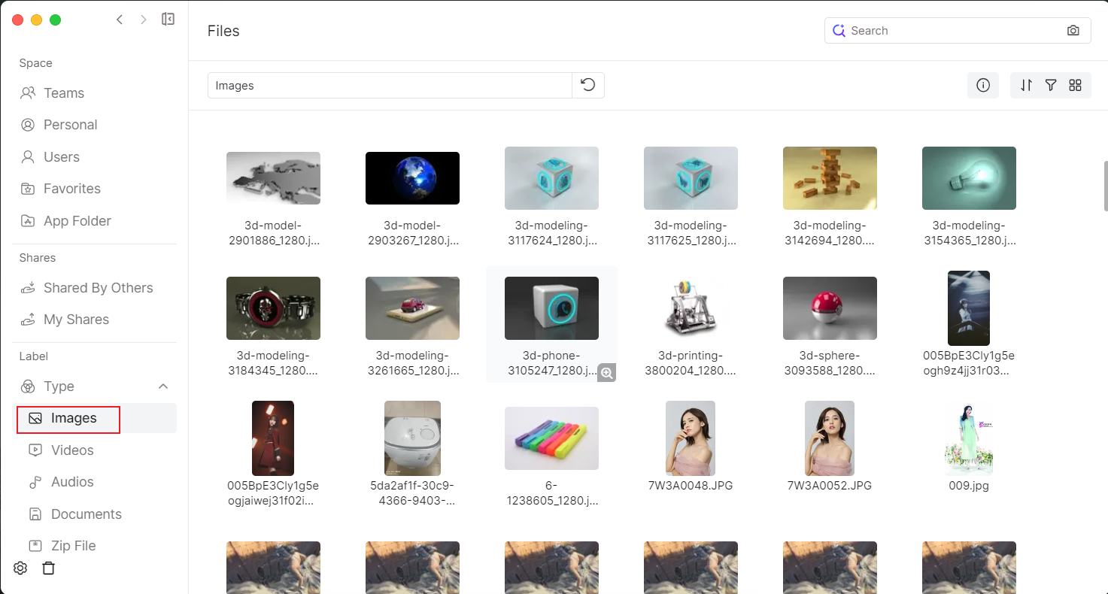Click the settings gear icon

pos(20,568)
